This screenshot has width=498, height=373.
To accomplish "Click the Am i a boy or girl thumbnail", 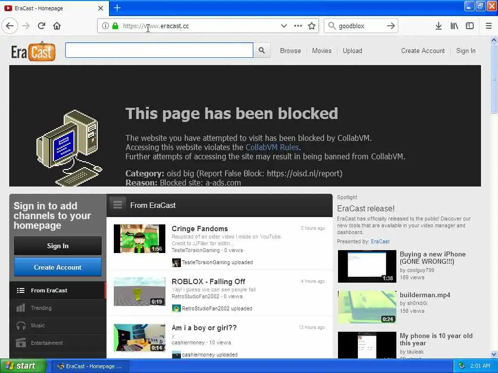I will 140,338.
